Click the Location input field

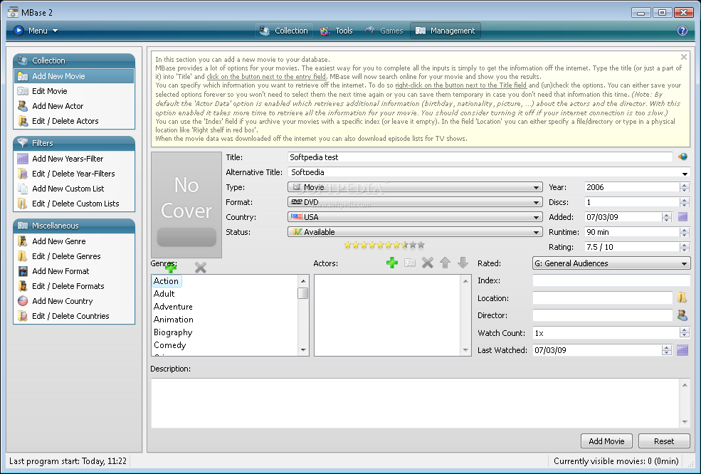point(602,297)
